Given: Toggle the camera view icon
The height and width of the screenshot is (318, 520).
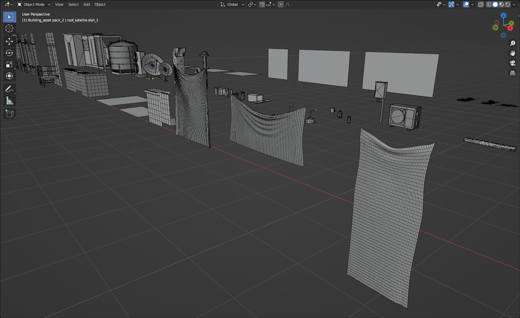Looking at the screenshot, I should (x=513, y=63).
